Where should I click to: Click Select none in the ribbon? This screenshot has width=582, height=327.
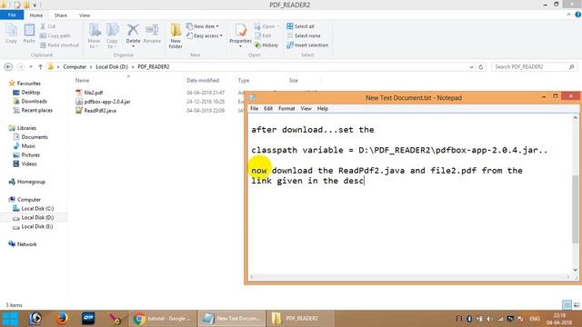click(x=303, y=35)
